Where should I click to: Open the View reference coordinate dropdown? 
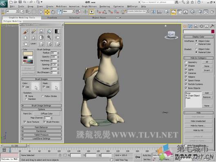pos(69,11)
